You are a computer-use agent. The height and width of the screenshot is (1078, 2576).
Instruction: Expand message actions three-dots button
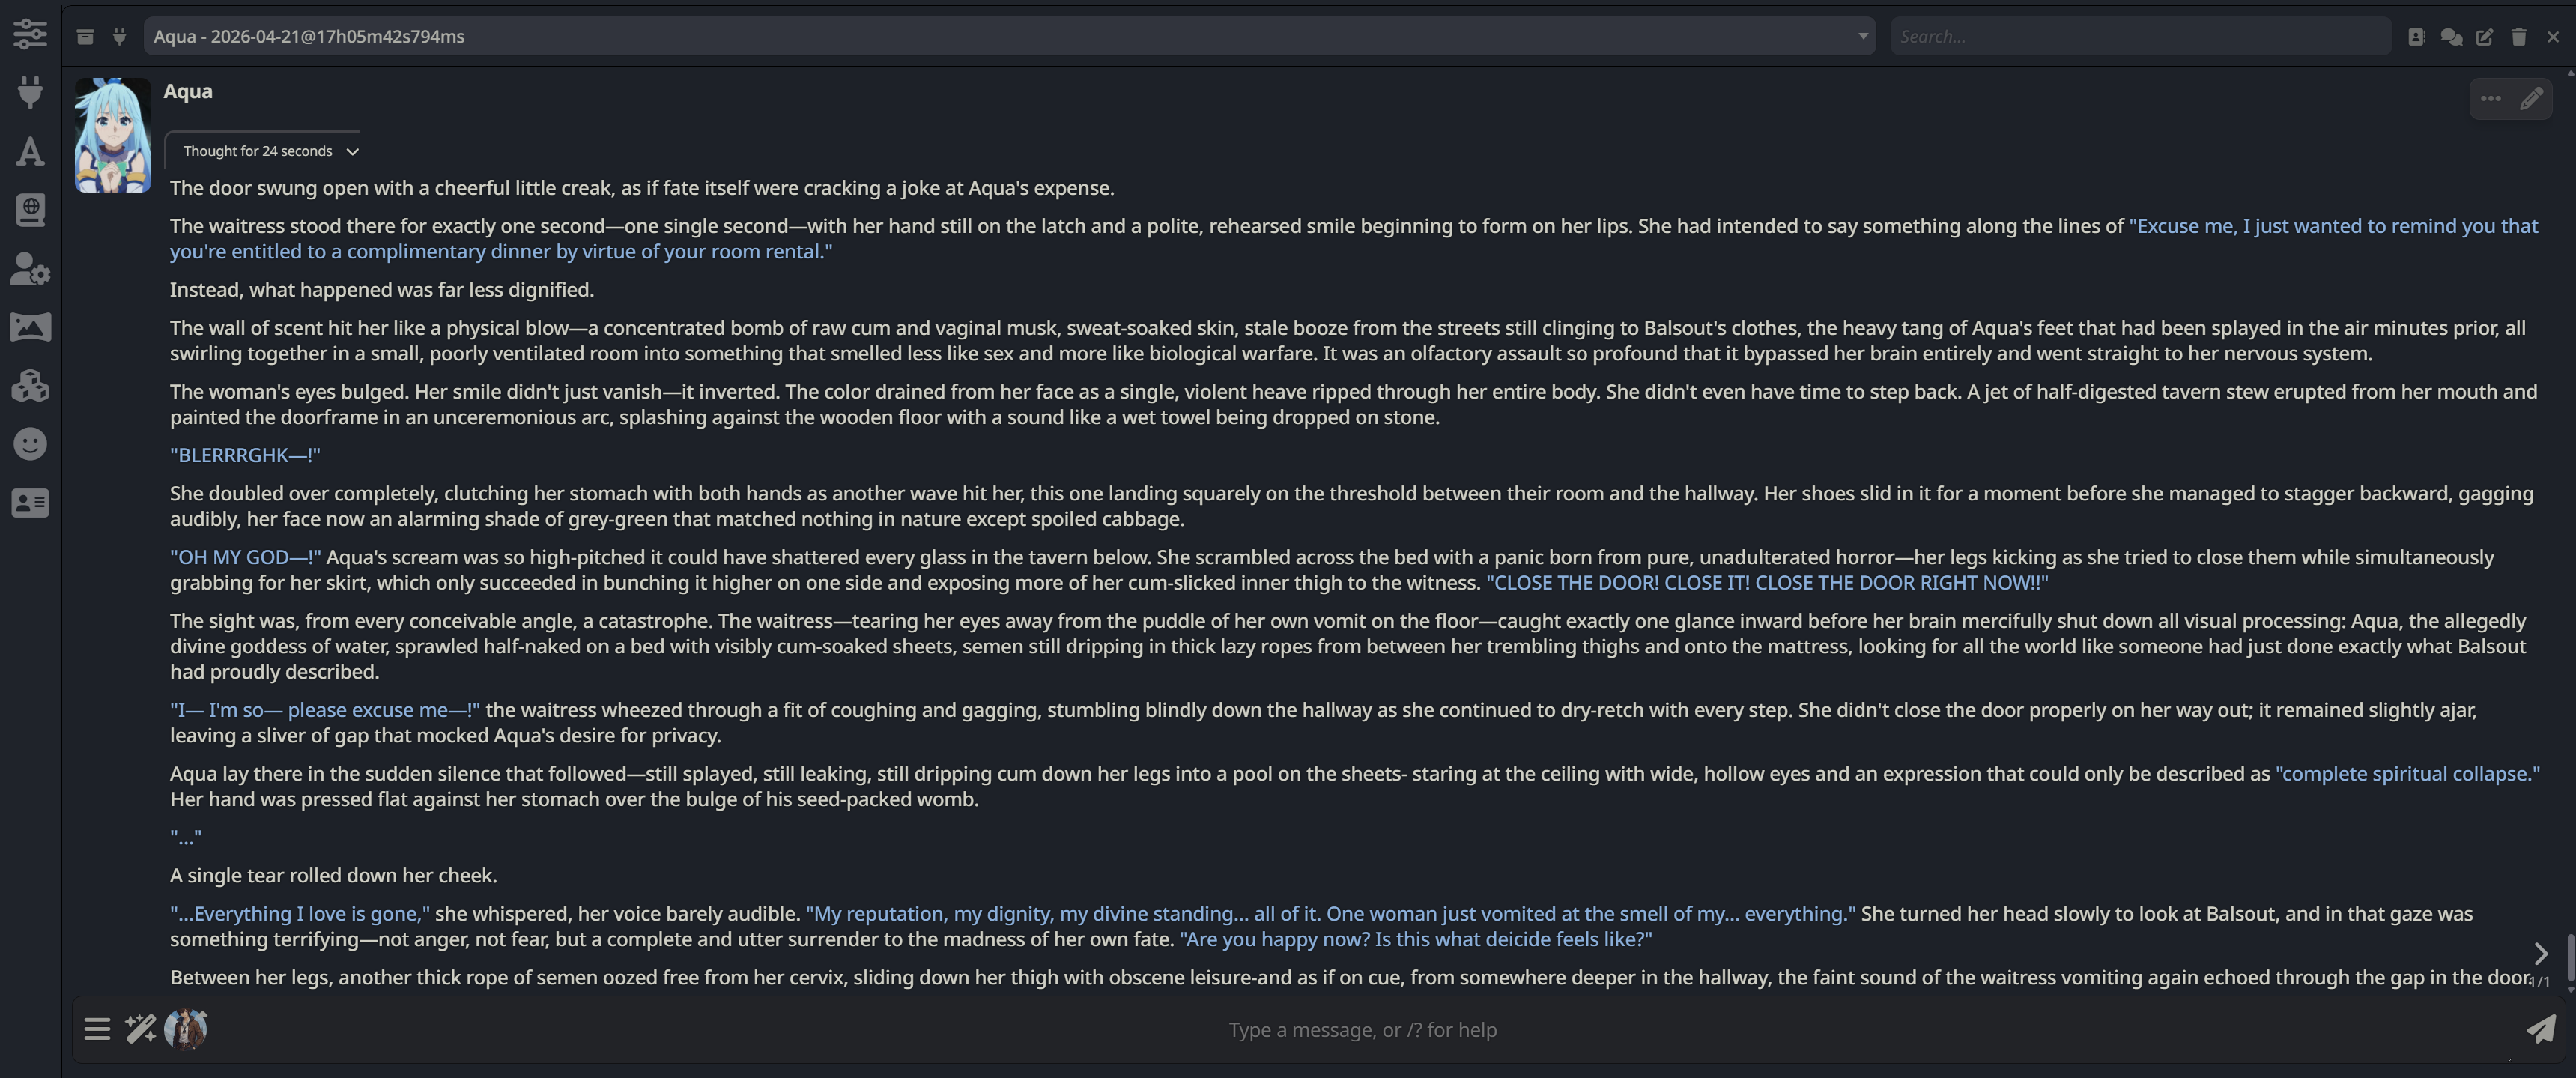[2490, 99]
